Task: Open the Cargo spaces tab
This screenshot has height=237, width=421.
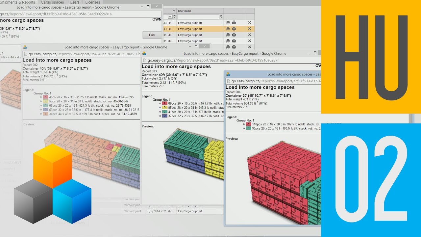Action: click(52, 2)
